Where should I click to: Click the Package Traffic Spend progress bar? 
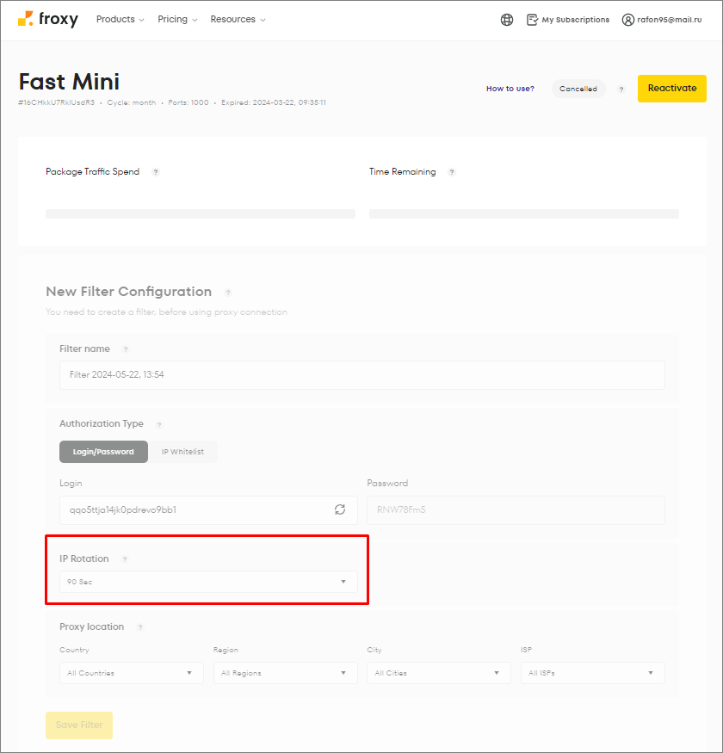tap(200, 213)
